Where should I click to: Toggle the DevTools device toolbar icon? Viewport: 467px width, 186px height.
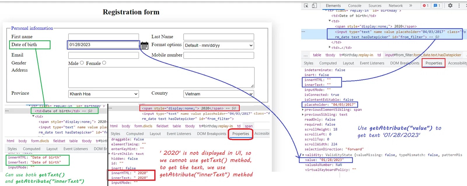point(314,6)
